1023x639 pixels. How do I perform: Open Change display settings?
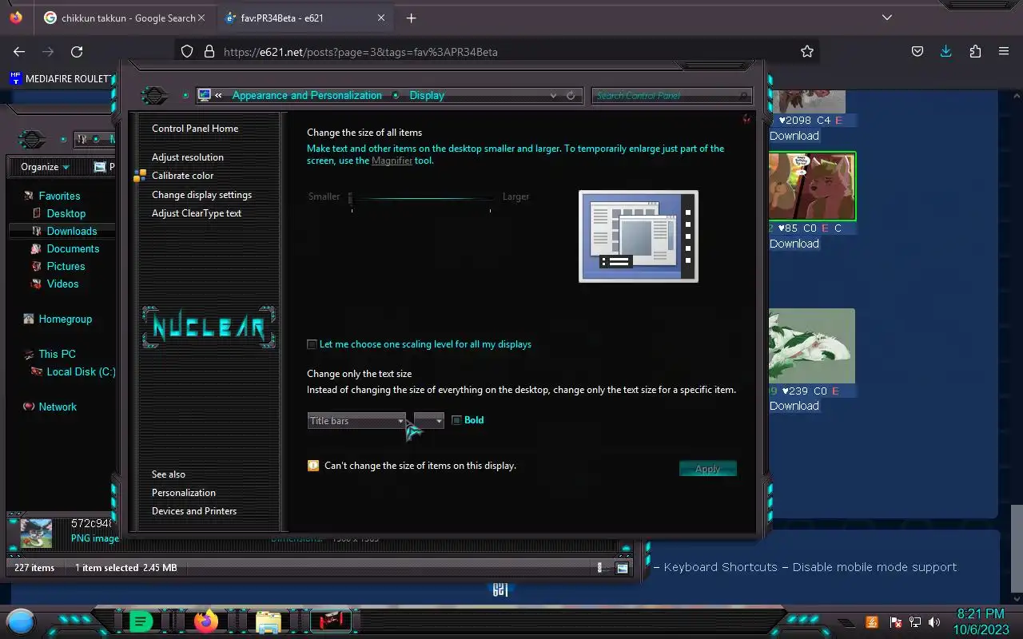201,195
